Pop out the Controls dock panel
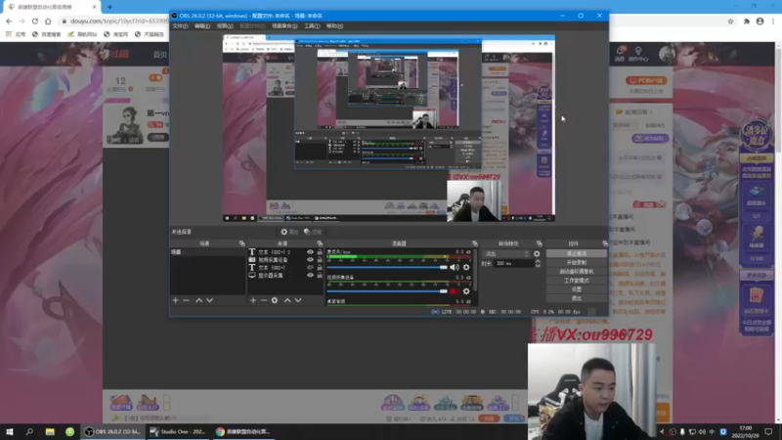Screen dimensions: 782x440 click(605, 243)
